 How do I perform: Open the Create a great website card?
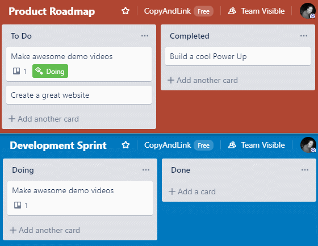[79, 95]
